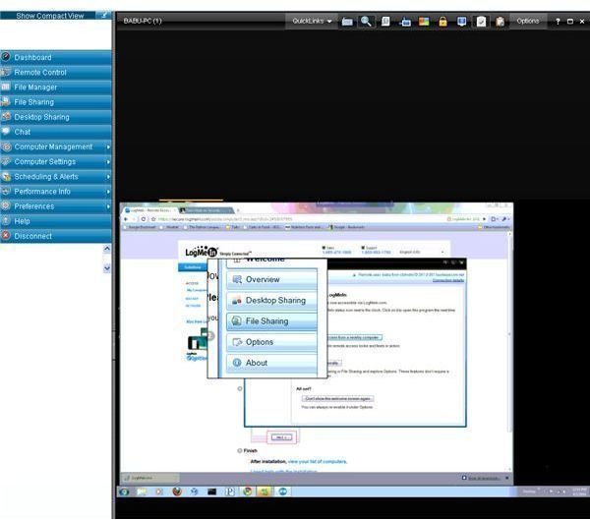This screenshot has width=590, height=520.
Task: Click the question mark help icon
Action: (558, 22)
